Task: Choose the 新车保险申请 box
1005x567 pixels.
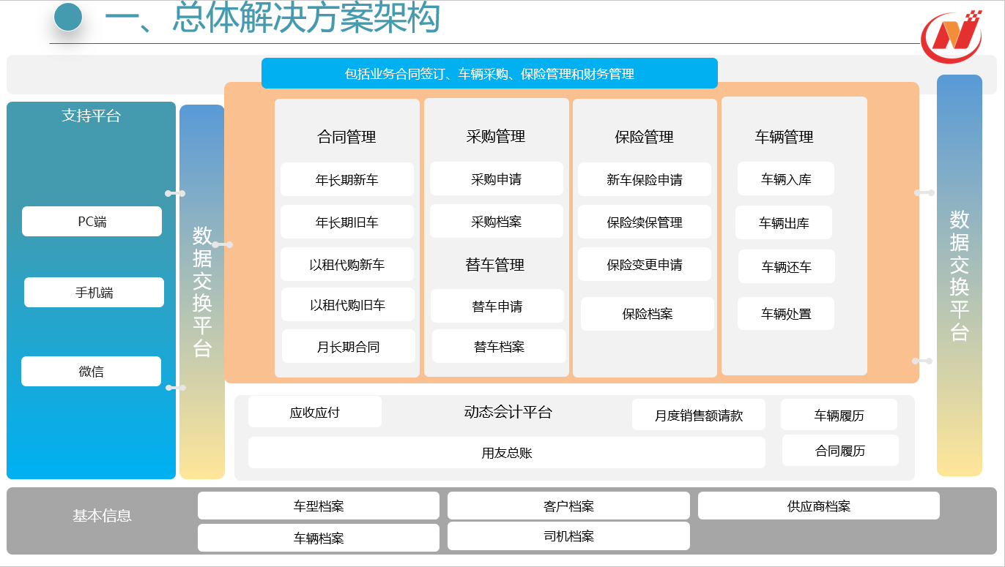Action: (x=645, y=179)
